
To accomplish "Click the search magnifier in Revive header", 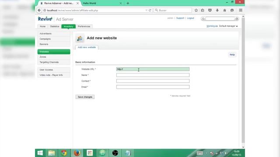I will [203, 18].
